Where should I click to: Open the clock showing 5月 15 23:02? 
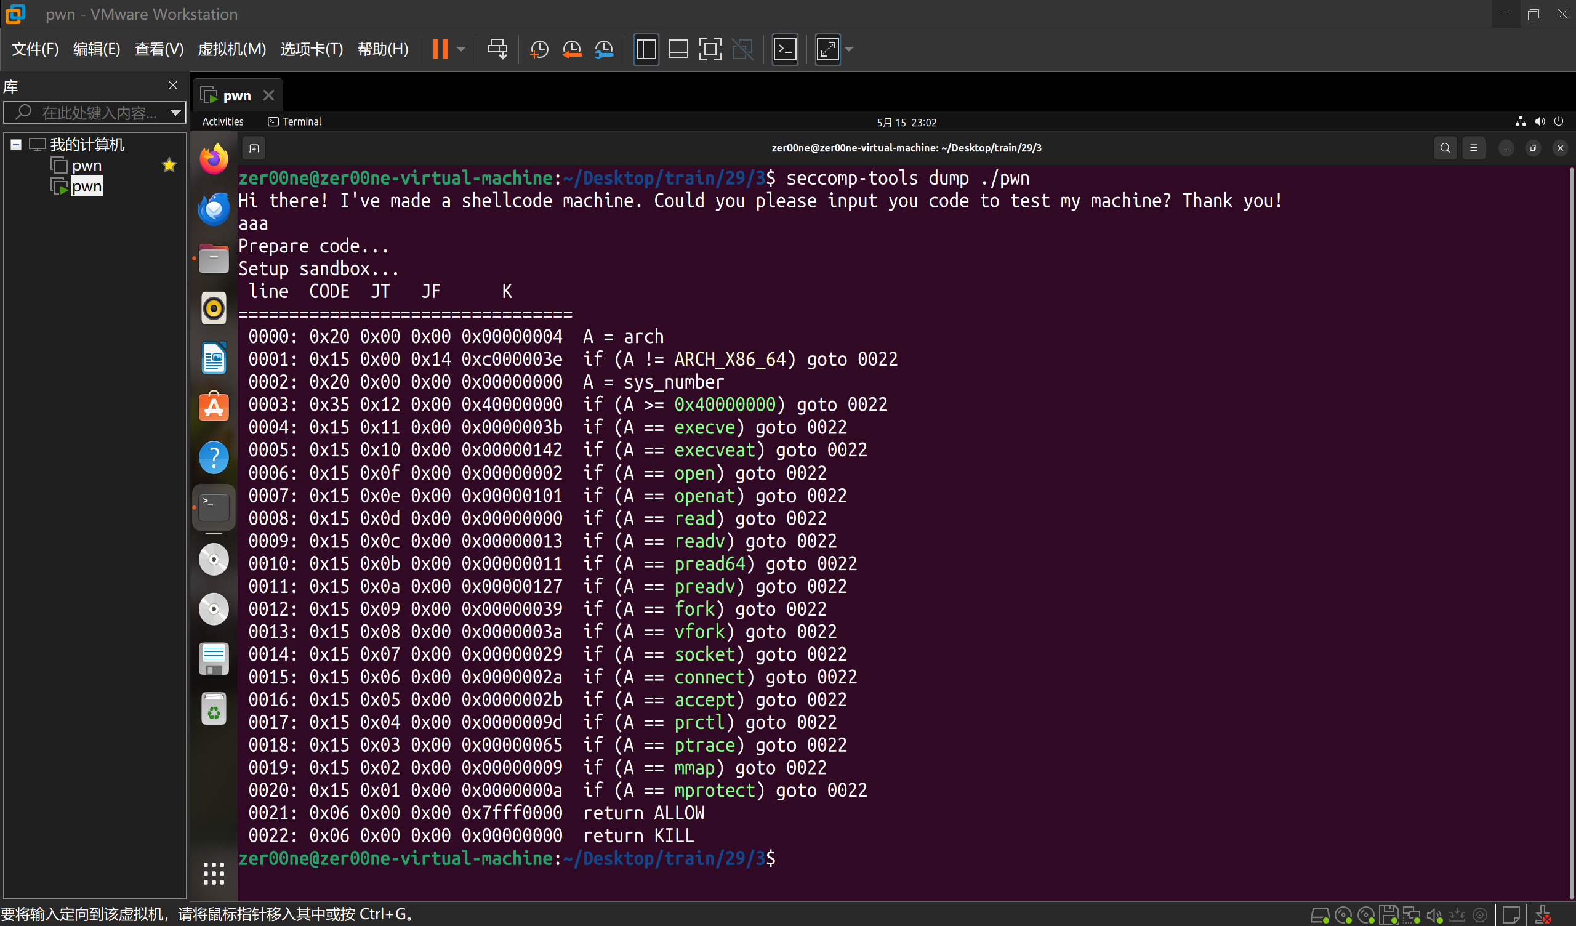pyautogui.click(x=906, y=122)
